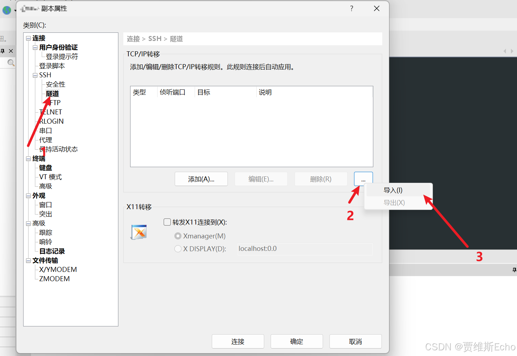
Task: Choose 导出(X) from the popup menu
Action: pos(394,202)
